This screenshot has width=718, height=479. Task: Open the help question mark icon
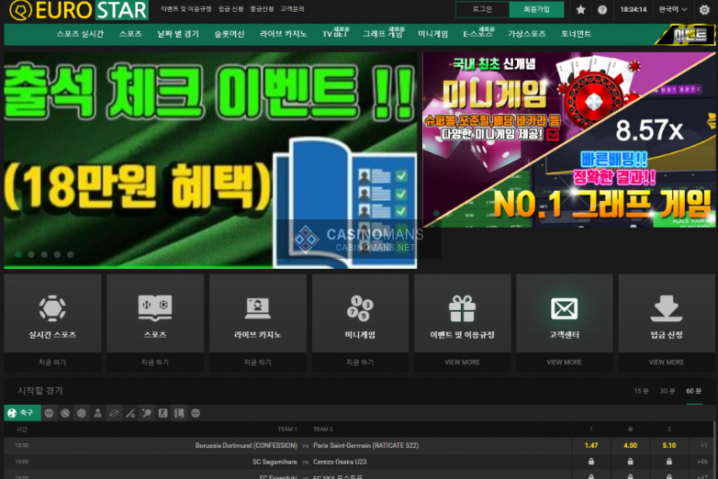point(602,9)
